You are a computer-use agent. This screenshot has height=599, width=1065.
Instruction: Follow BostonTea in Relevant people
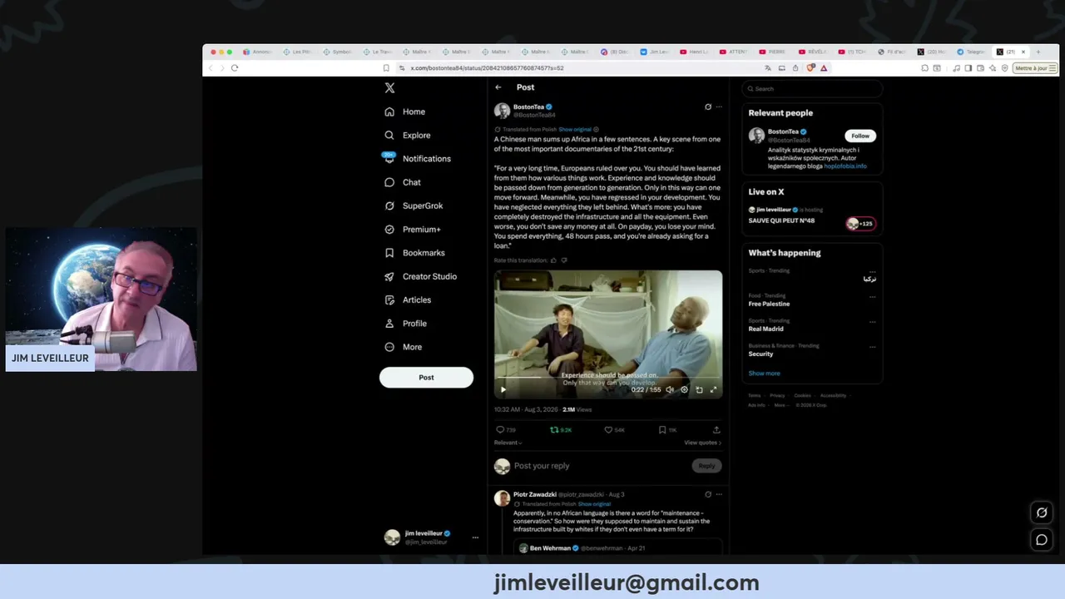point(860,136)
